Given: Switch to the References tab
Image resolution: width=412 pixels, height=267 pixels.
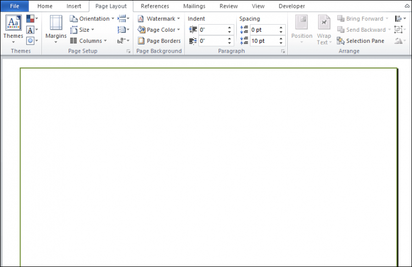Looking at the screenshot, I should (x=155, y=6).
